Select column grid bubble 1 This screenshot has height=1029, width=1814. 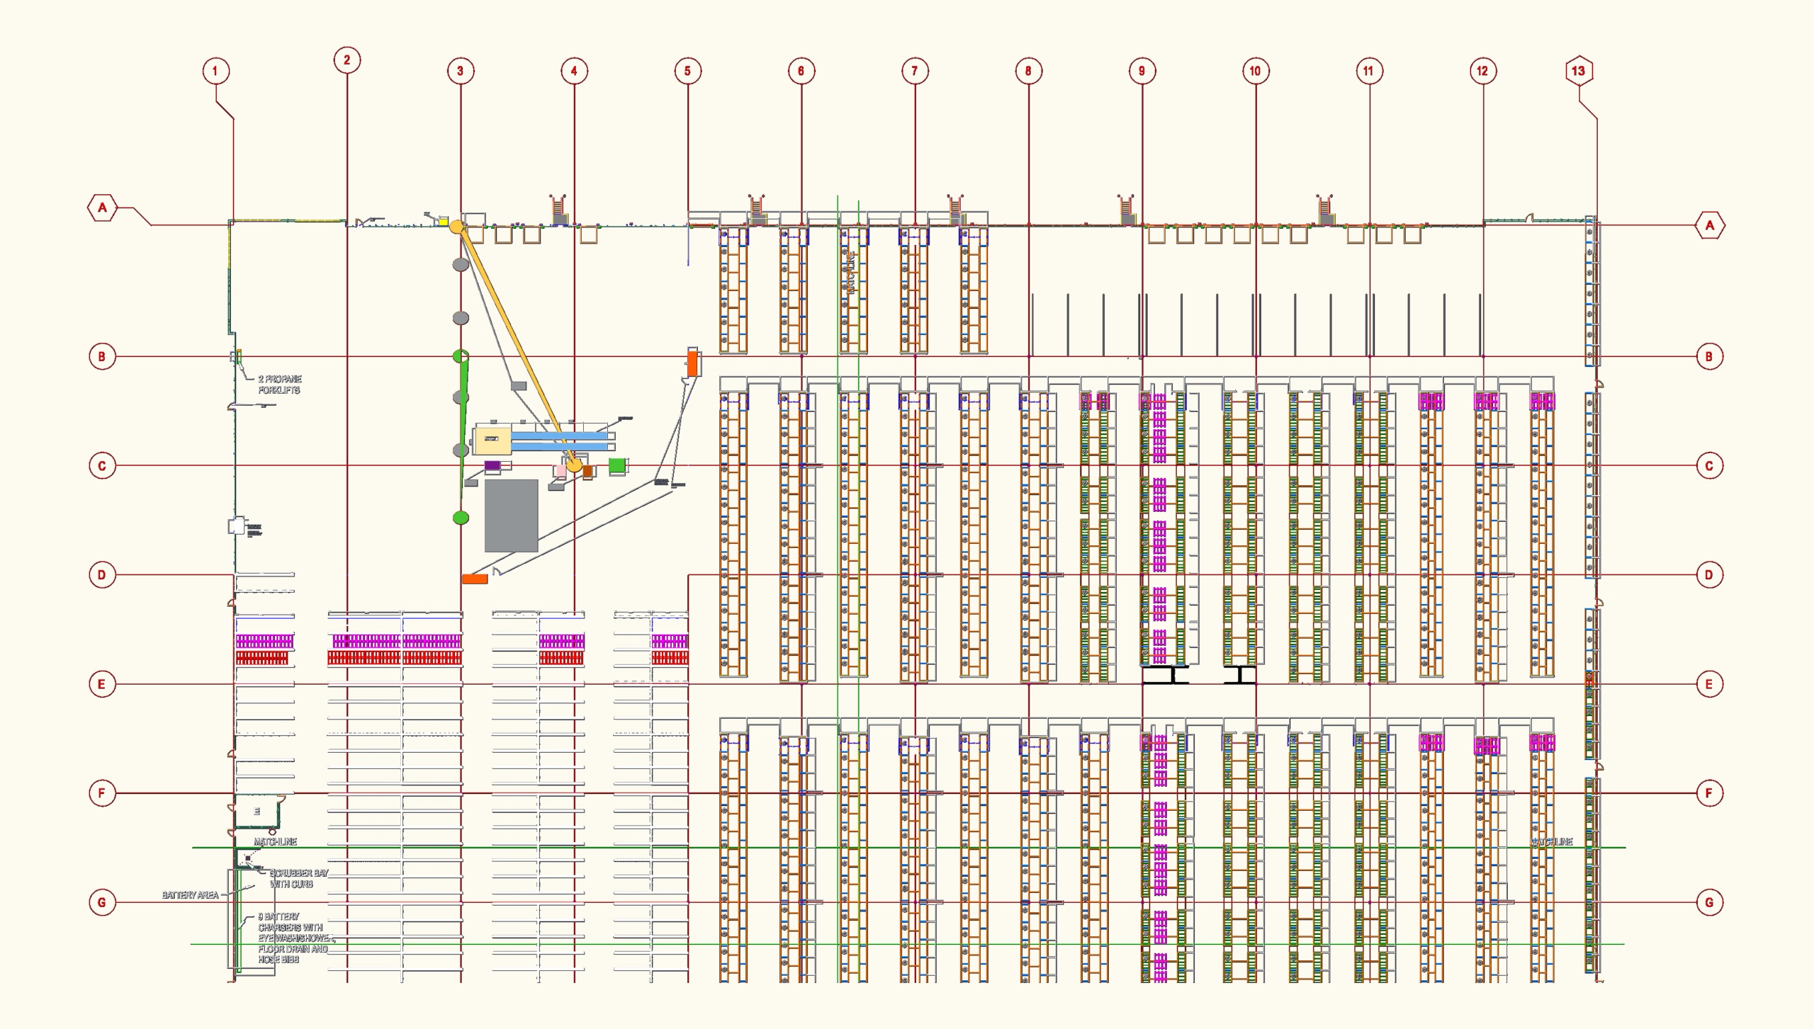click(215, 71)
